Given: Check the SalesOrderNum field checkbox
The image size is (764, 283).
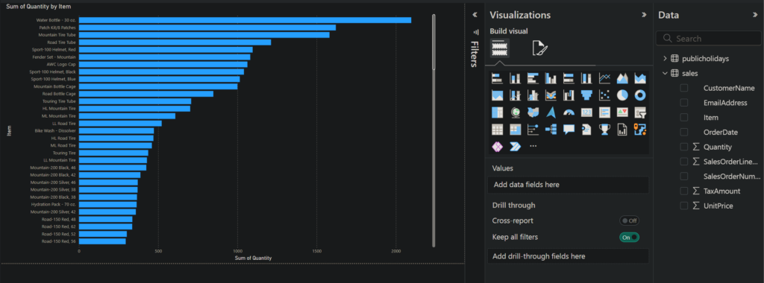Looking at the screenshot, I should tap(684, 176).
